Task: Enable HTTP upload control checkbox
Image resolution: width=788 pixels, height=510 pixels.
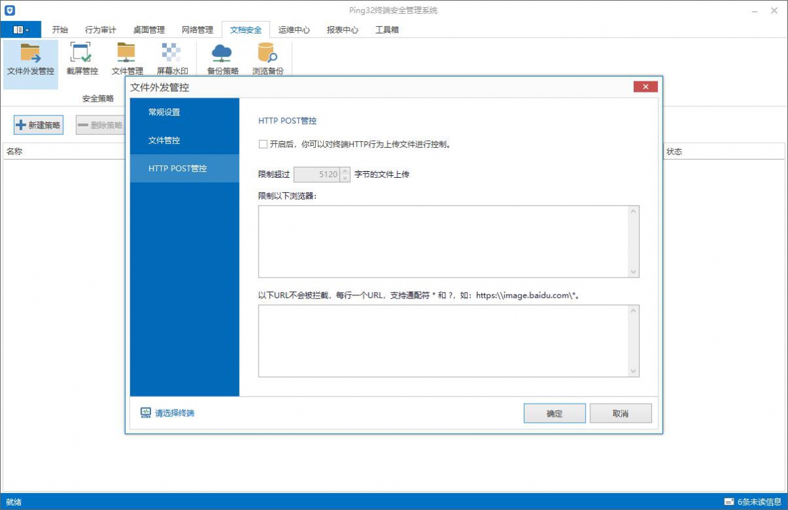Action: click(x=262, y=144)
